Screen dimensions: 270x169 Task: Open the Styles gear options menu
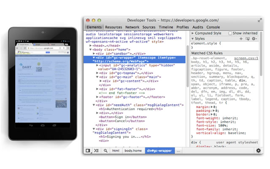pyautogui.click(x=254, y=38)
